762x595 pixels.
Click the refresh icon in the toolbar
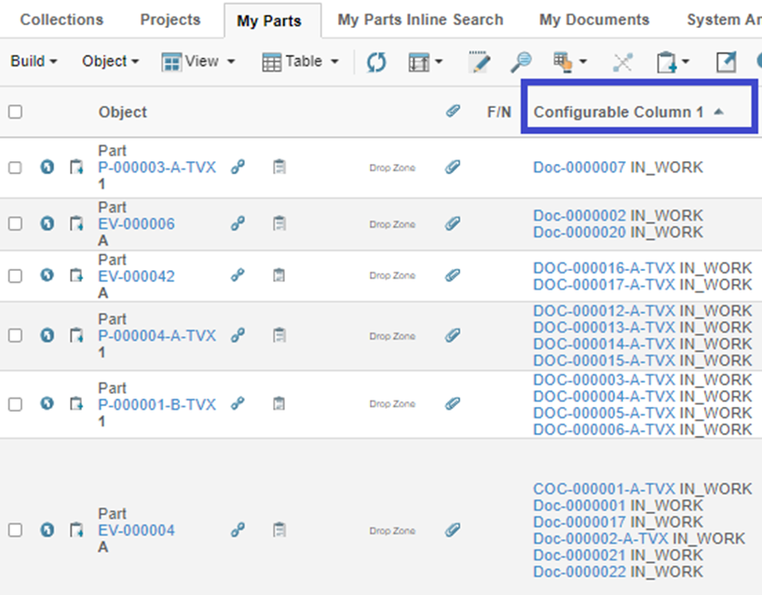(x=375, y=62)
